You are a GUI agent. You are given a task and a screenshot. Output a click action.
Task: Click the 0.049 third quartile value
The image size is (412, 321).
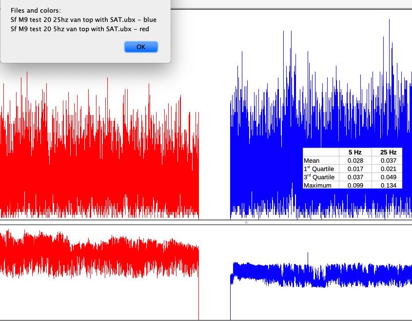click(388, 177)
